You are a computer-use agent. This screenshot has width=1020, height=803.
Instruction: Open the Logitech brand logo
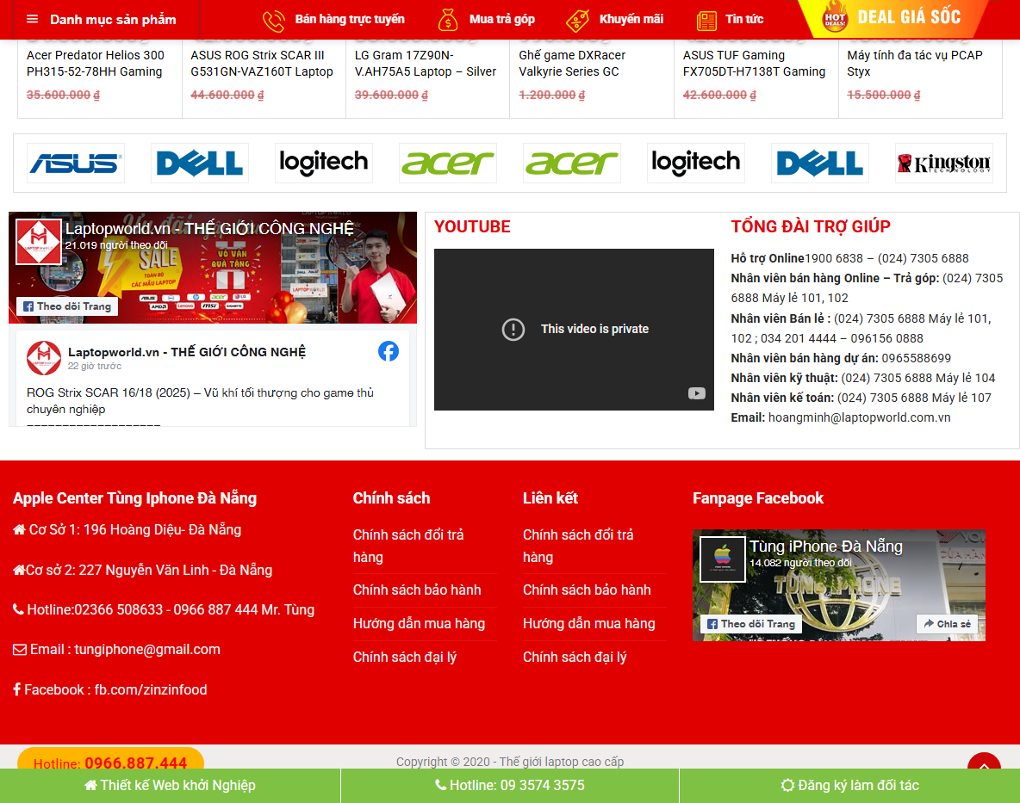pos(324,163)
